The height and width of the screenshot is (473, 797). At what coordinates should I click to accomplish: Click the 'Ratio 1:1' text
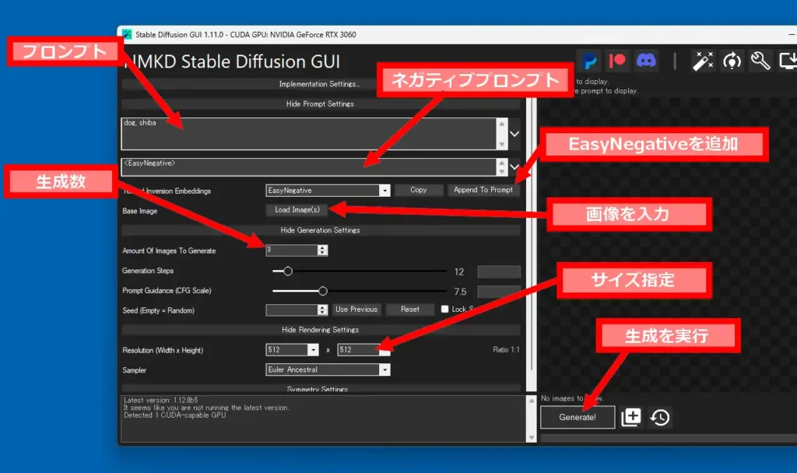[506, 349]
